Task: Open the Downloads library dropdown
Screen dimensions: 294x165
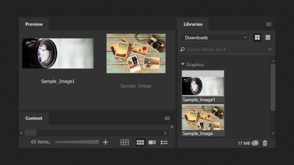Action: [x=215, y=38]
